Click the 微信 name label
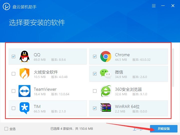Viewport: 180px width, 135px height. [x=119, y=72]
